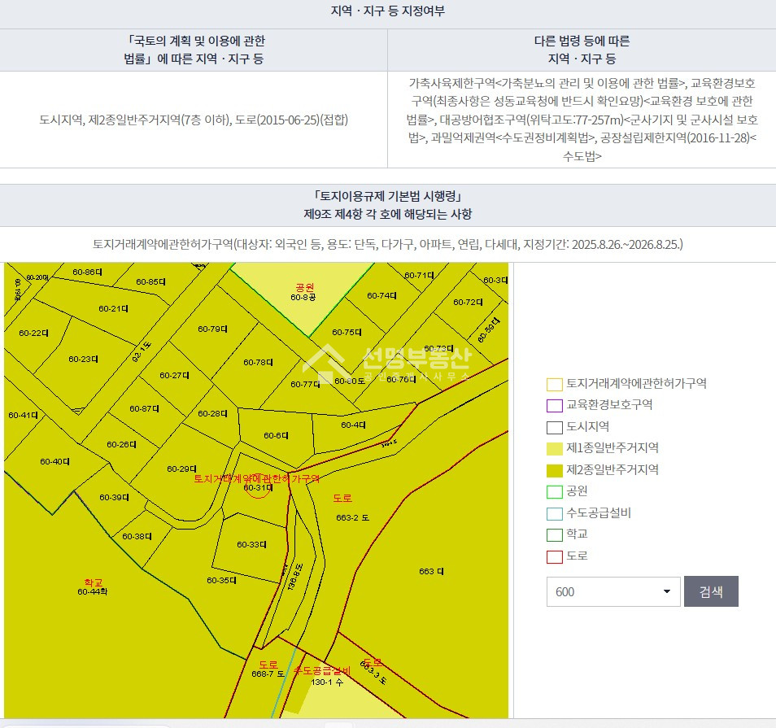The width and height of the screenshot is (776, 728).
Task: Select parcel 60-35대 on the map
Action: pos(221,580)
